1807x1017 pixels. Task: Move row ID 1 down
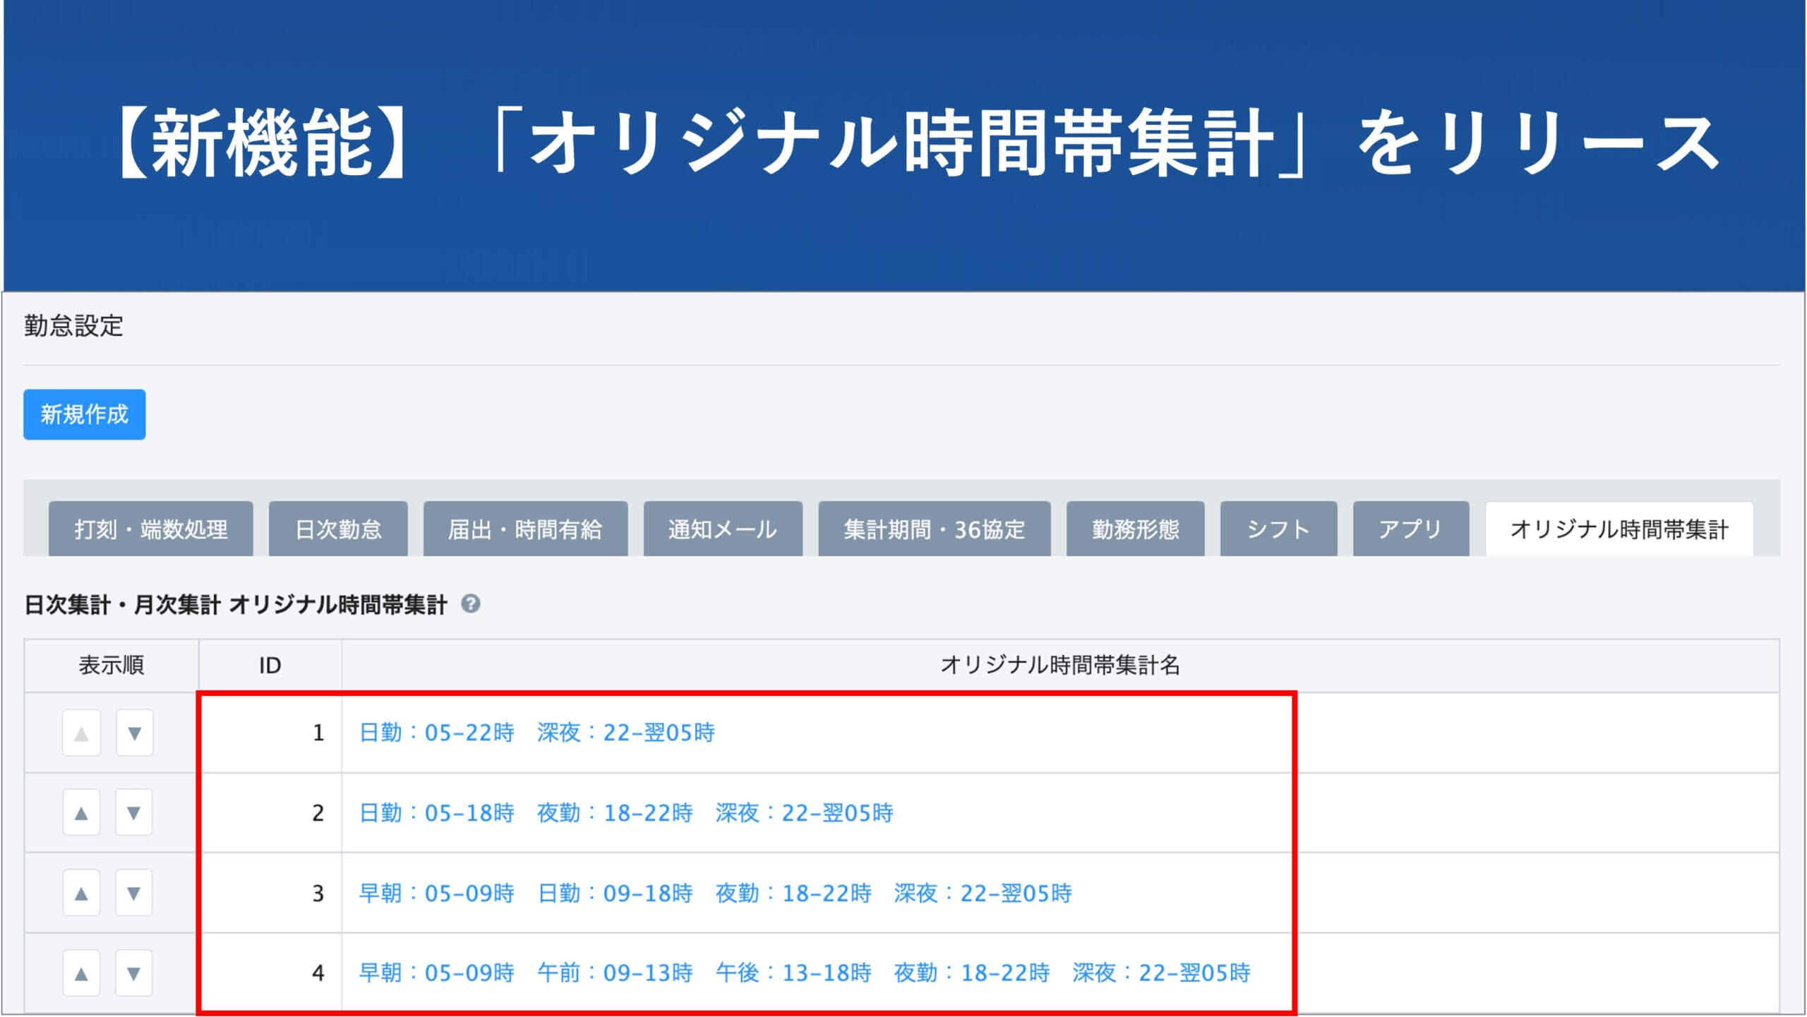pyautogui.click(x=134, y=733)
